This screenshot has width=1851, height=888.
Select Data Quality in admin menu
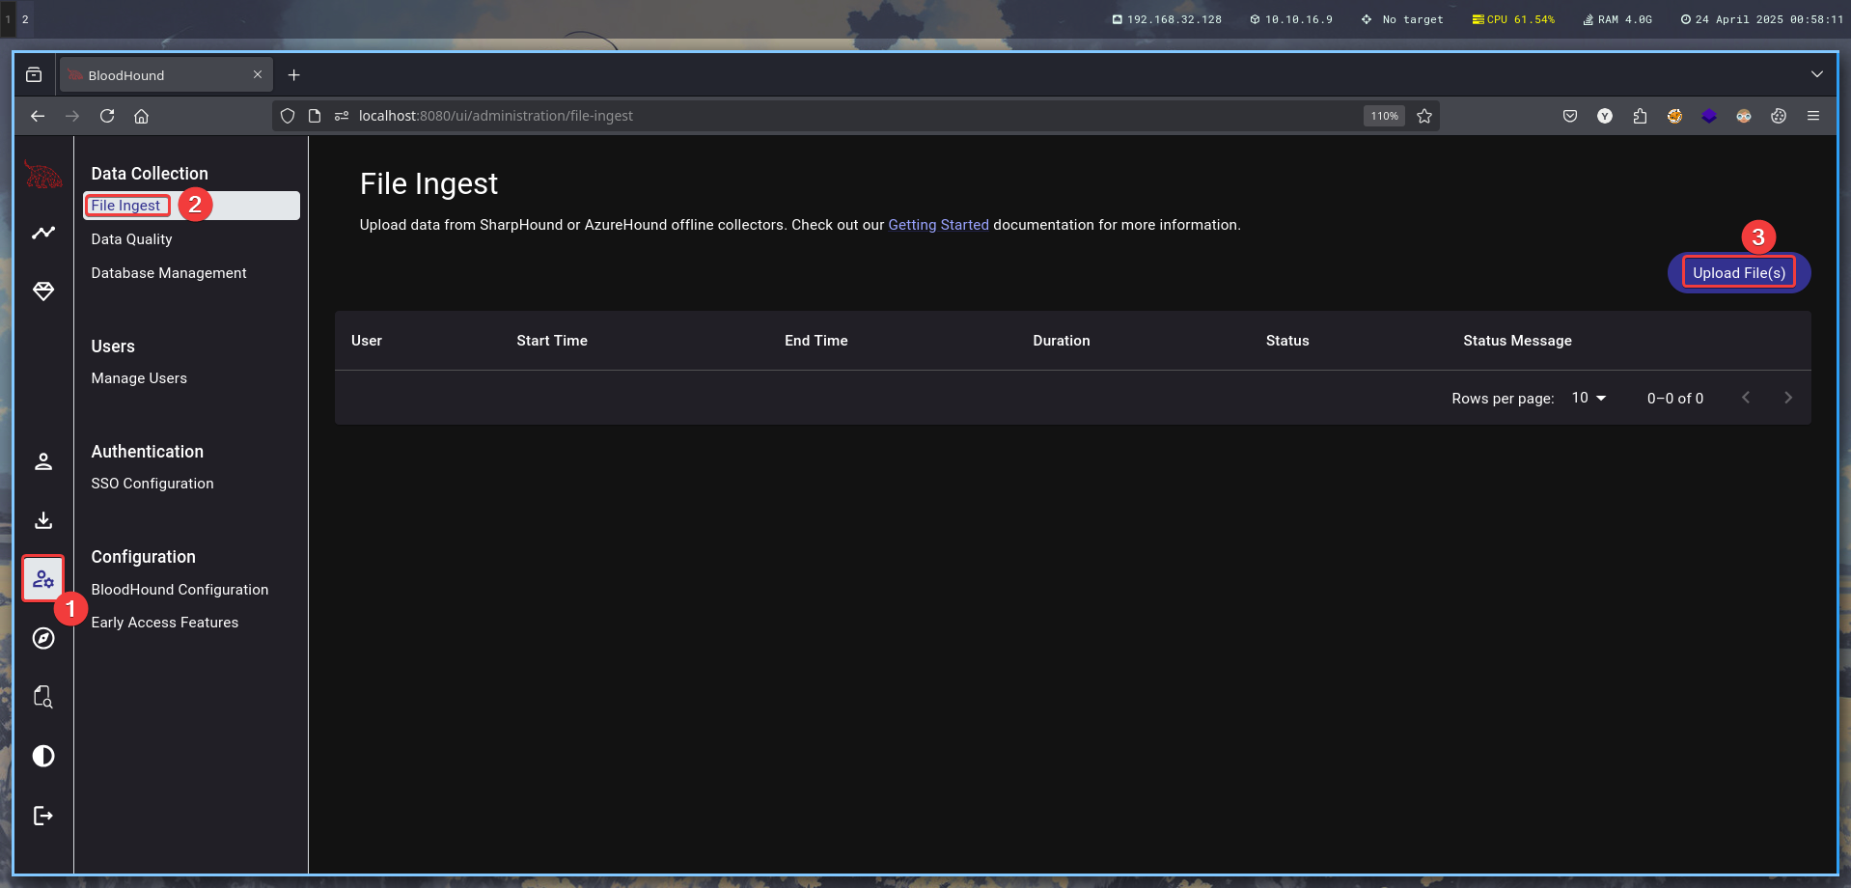coord(132,239)
